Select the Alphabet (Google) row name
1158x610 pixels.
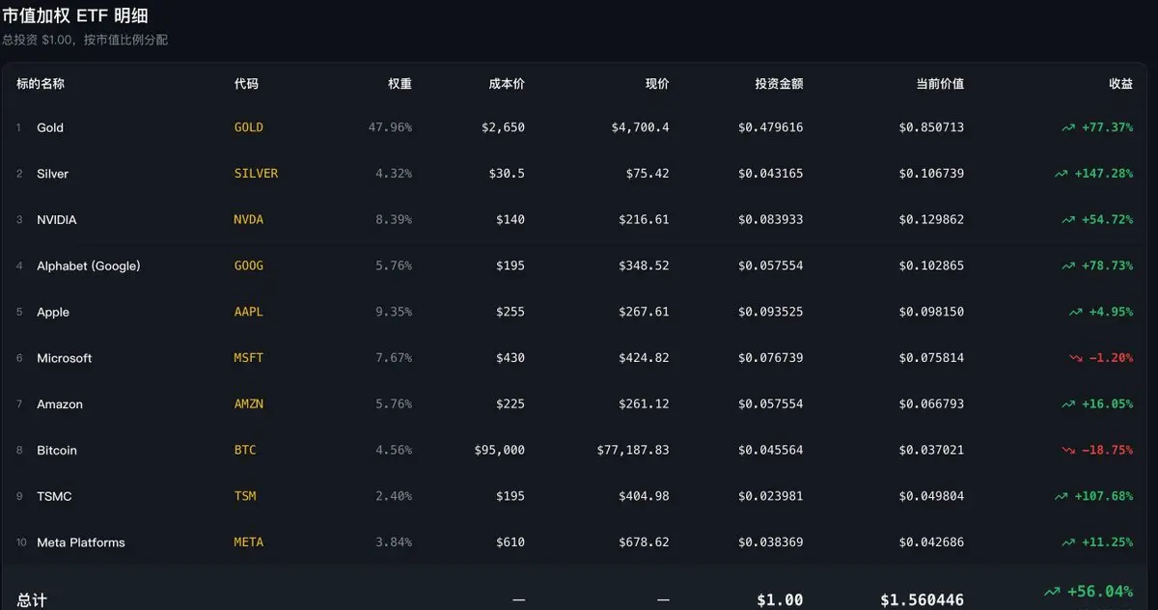(x=88, y=265)
